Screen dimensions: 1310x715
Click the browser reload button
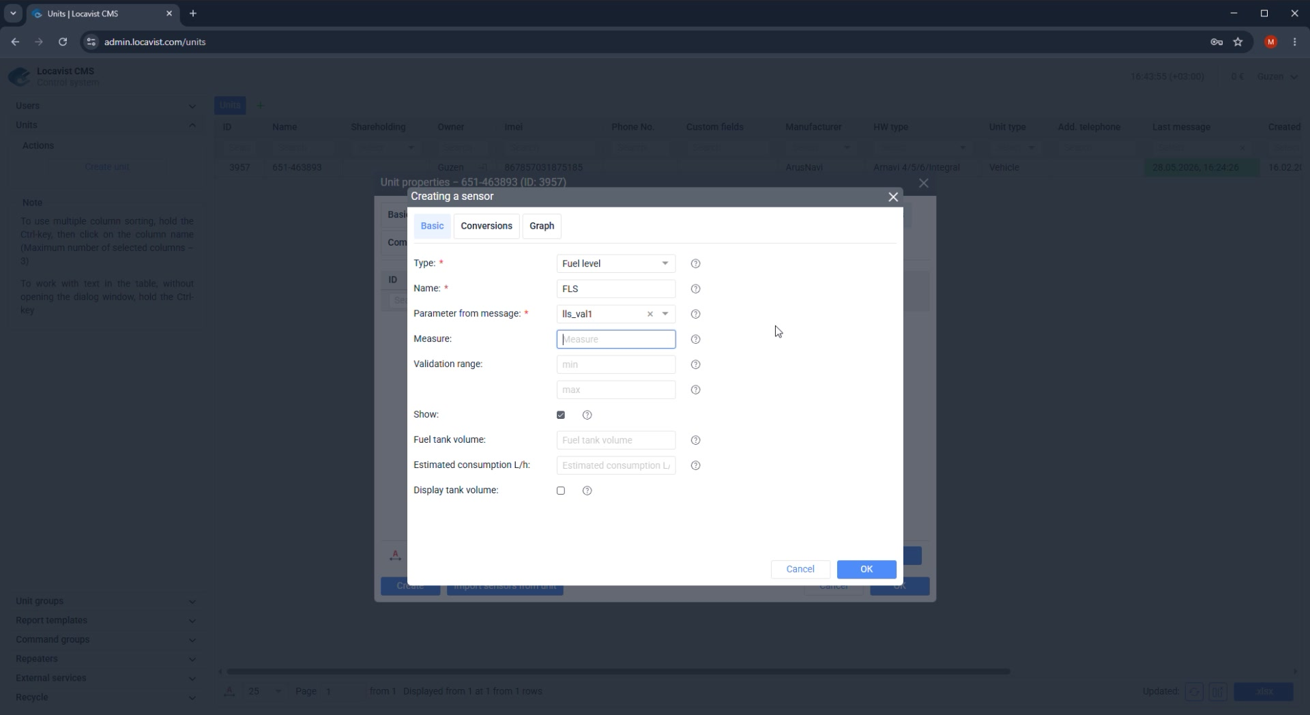tap(63, 42)
